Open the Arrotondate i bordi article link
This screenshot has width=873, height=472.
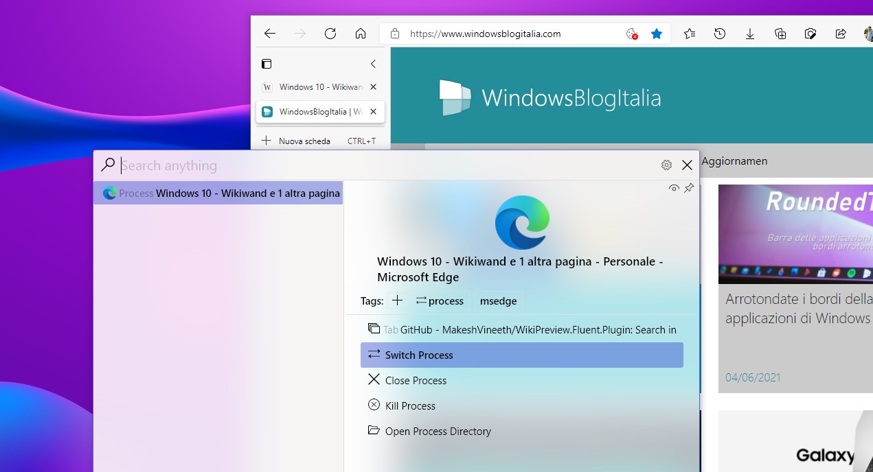pyautogui.click(x=799, y=309)
